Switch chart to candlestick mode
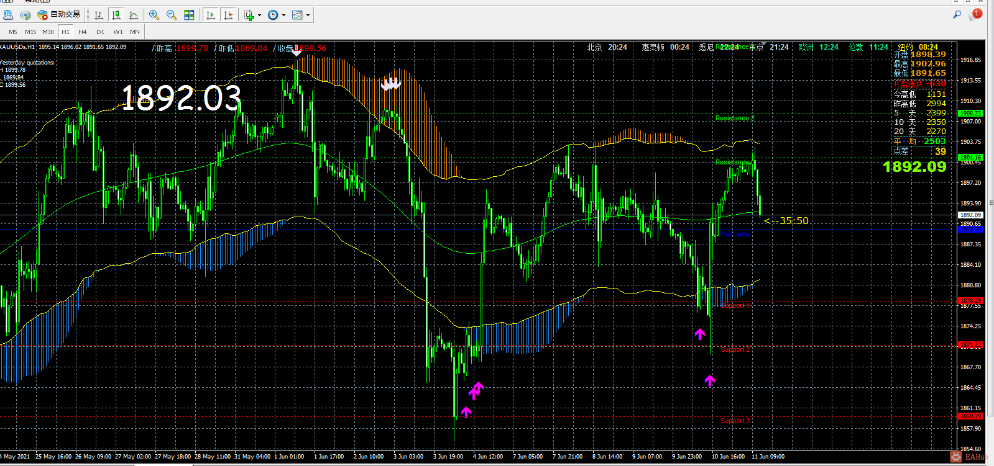This screenshot has height=466, width=994. 116,15
